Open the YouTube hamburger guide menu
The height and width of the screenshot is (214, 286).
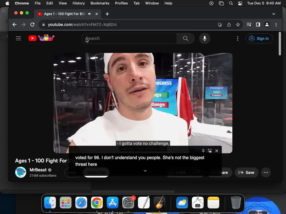click(x=18, y=38)
